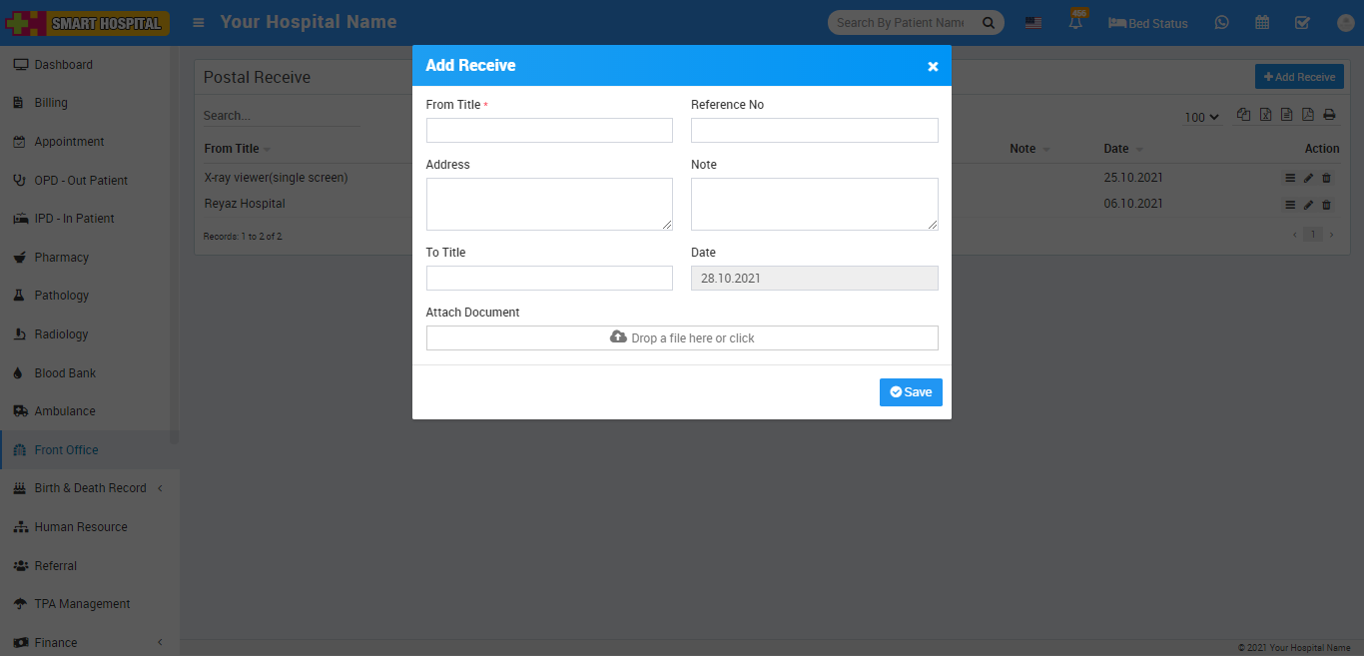
Task: Open the Date picker field
Action: pos(814,279)
